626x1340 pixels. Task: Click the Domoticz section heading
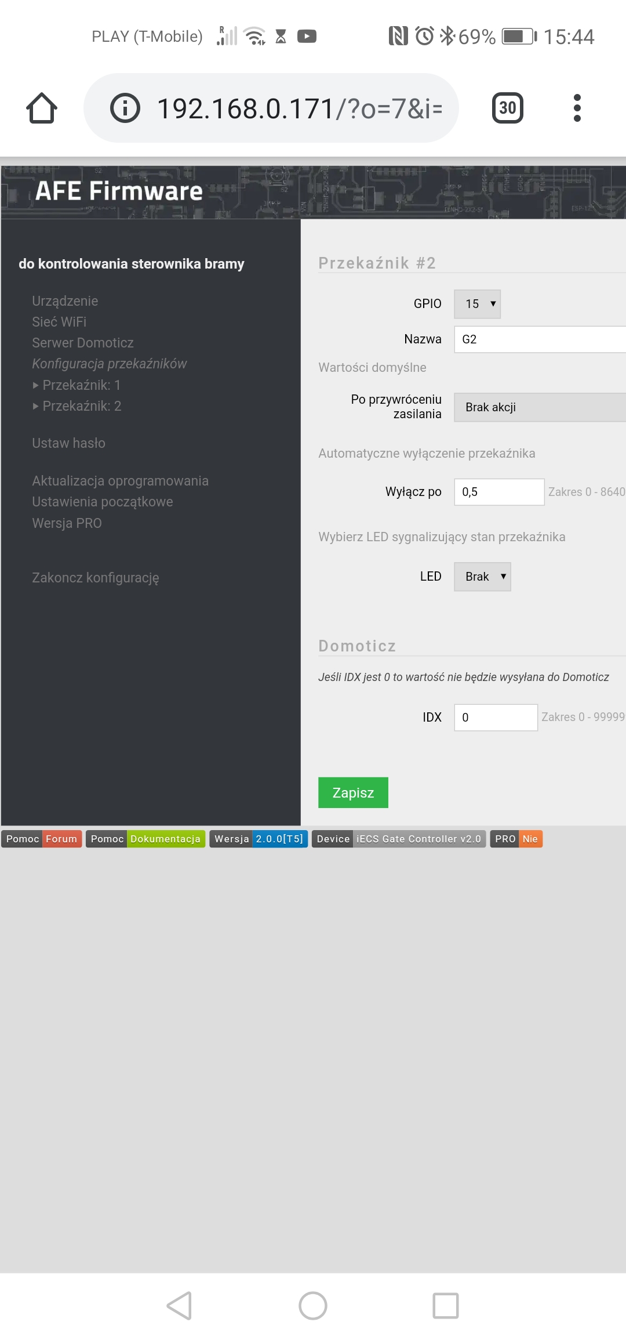357,646
